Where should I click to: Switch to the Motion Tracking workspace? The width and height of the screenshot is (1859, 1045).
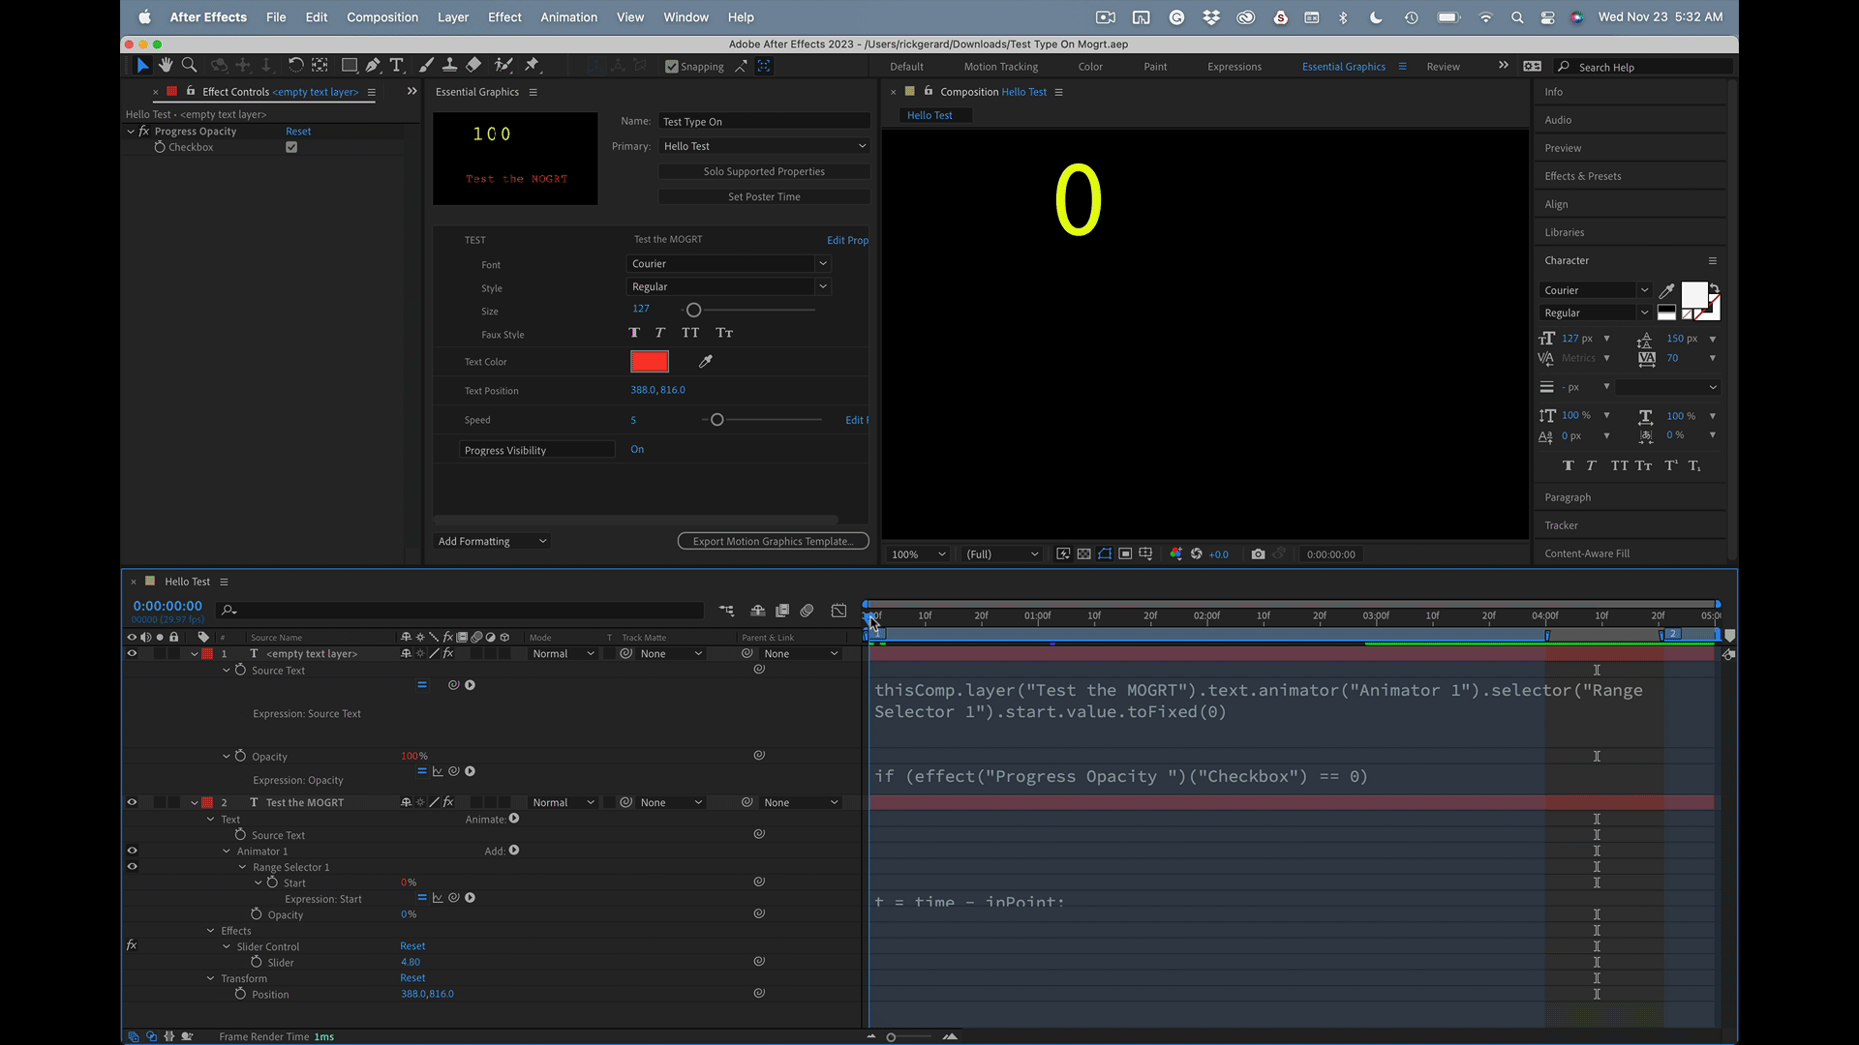(x=1000, y=67)
